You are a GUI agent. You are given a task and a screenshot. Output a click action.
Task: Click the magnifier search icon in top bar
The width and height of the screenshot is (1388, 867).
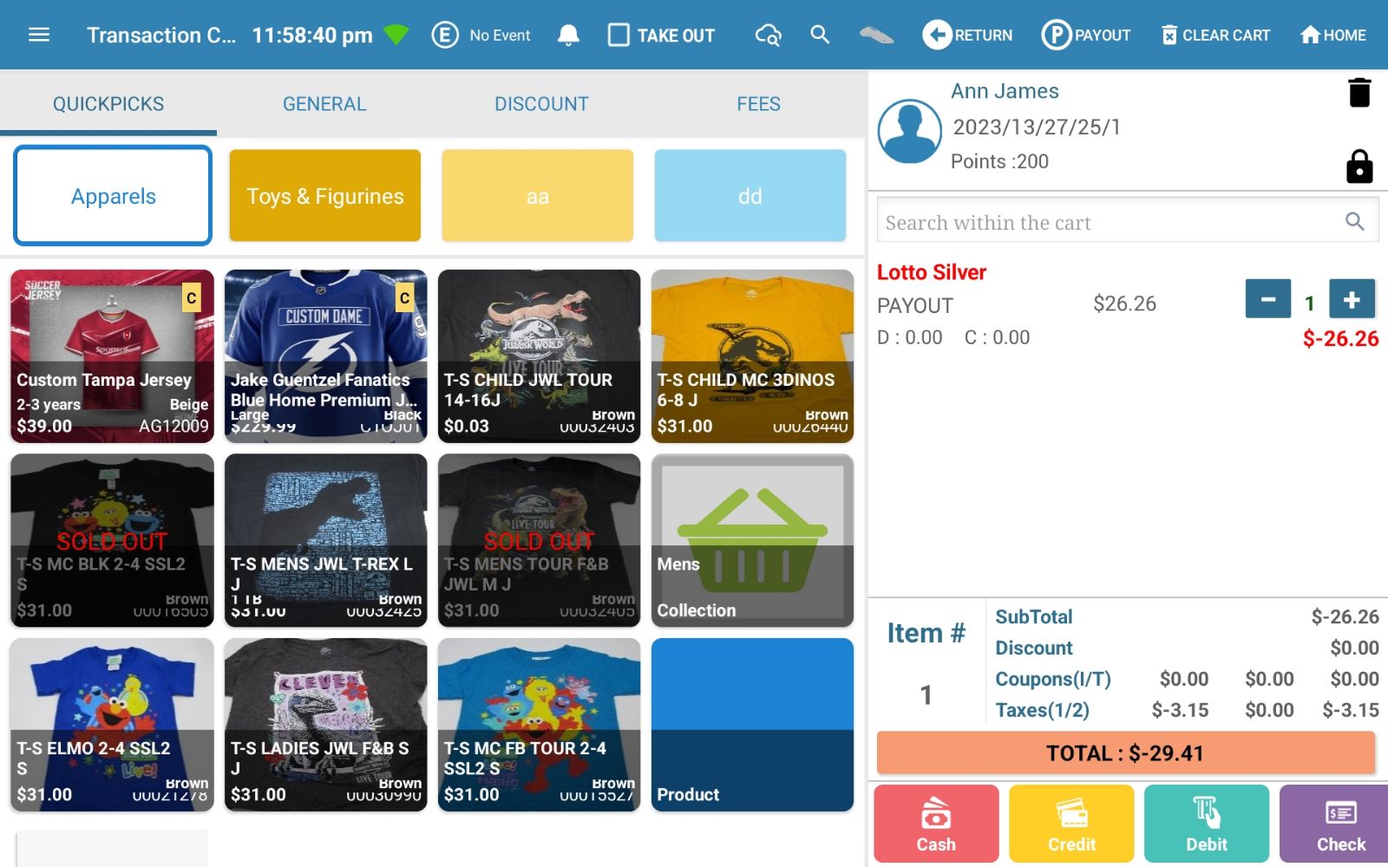tap(820, 35)
